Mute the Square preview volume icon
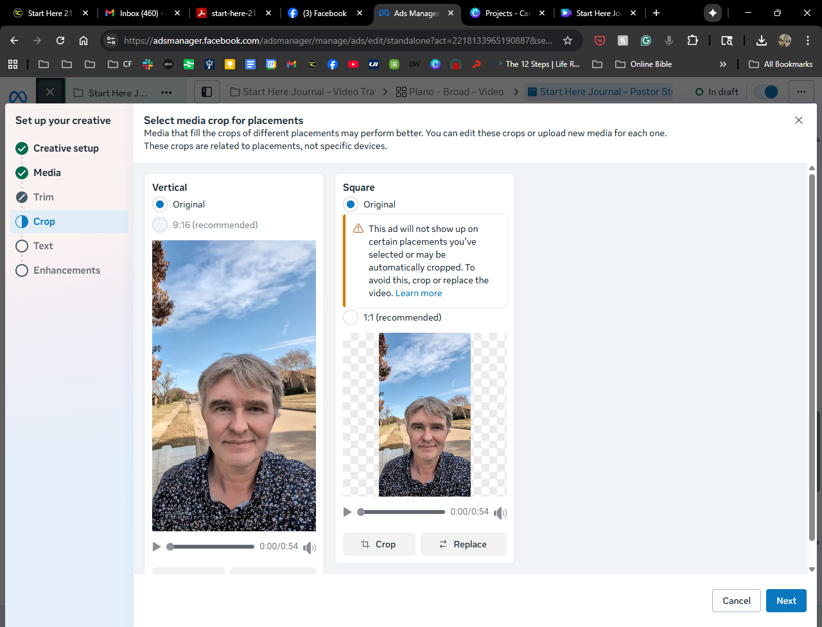The width and height of the screenshot is (822, 627). tap(500, 513)
